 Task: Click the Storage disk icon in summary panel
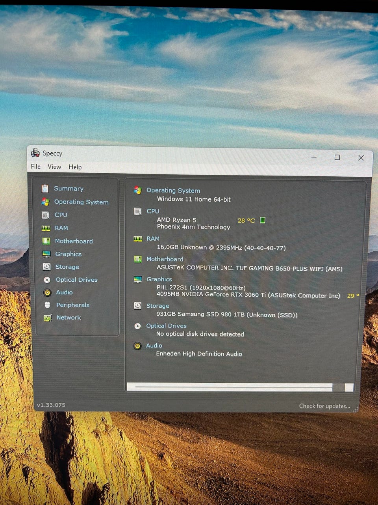click(x=138, y=306)
